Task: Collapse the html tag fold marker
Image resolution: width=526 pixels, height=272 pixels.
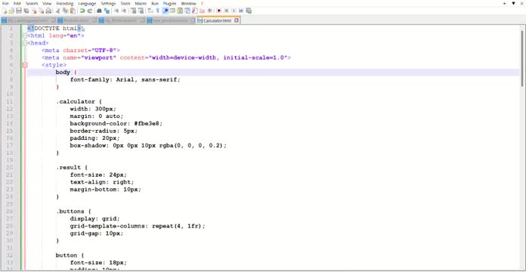Action: pos(24,36)
